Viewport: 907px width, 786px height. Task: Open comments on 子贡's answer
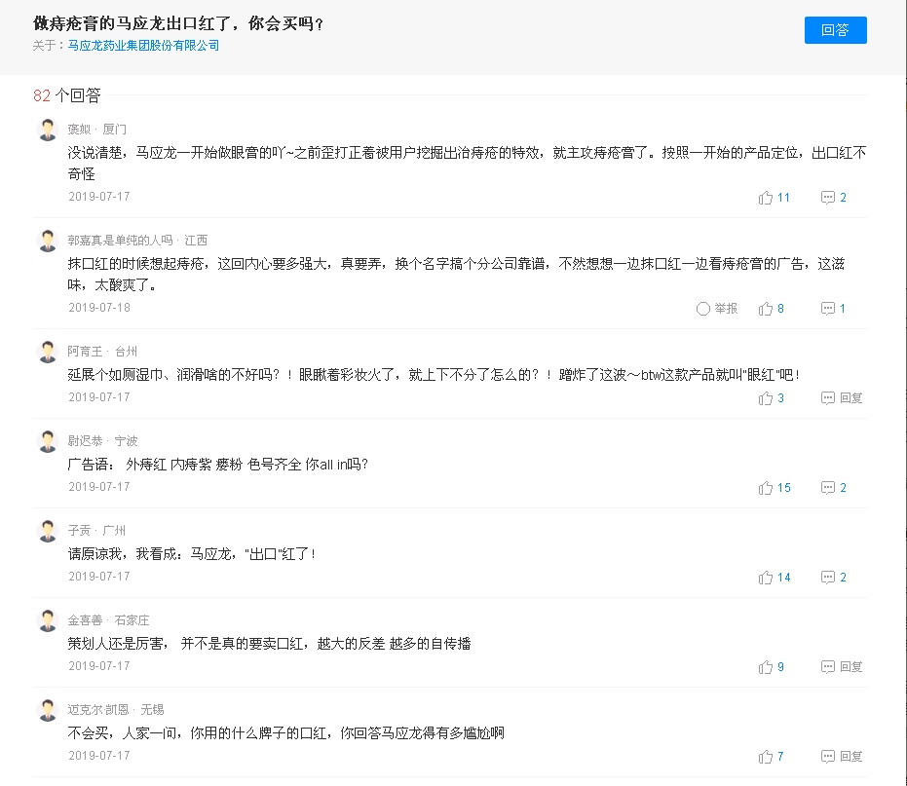pyautogui.click(x=834, y=578)
